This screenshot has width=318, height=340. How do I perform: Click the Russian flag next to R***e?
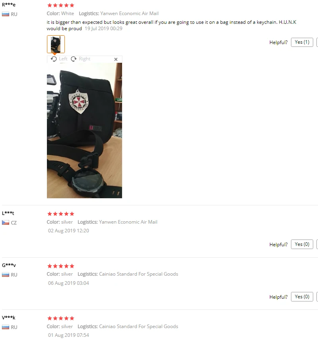click(6, 14)
